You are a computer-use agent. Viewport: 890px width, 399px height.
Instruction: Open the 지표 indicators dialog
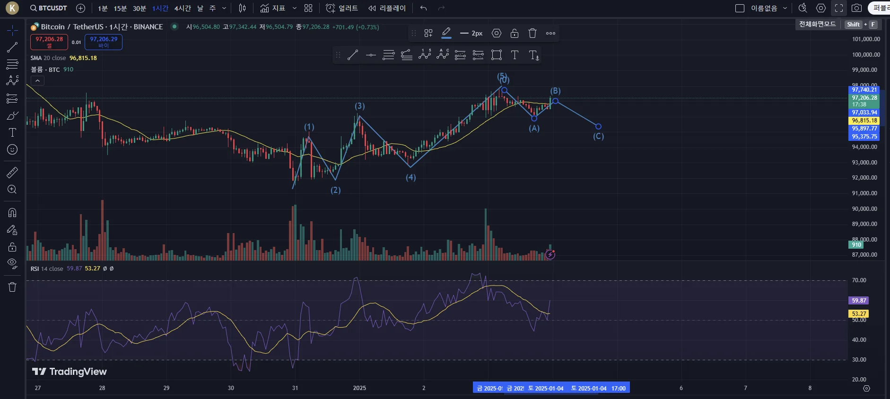click(x=273, y=8)
